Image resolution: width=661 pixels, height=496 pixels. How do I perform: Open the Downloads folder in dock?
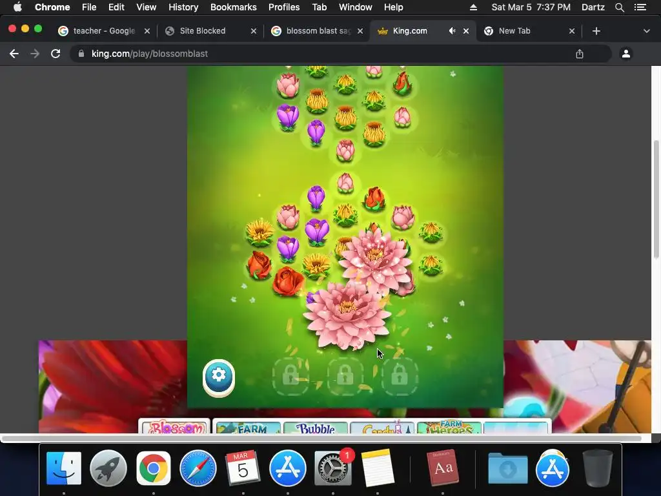(507, 468)
